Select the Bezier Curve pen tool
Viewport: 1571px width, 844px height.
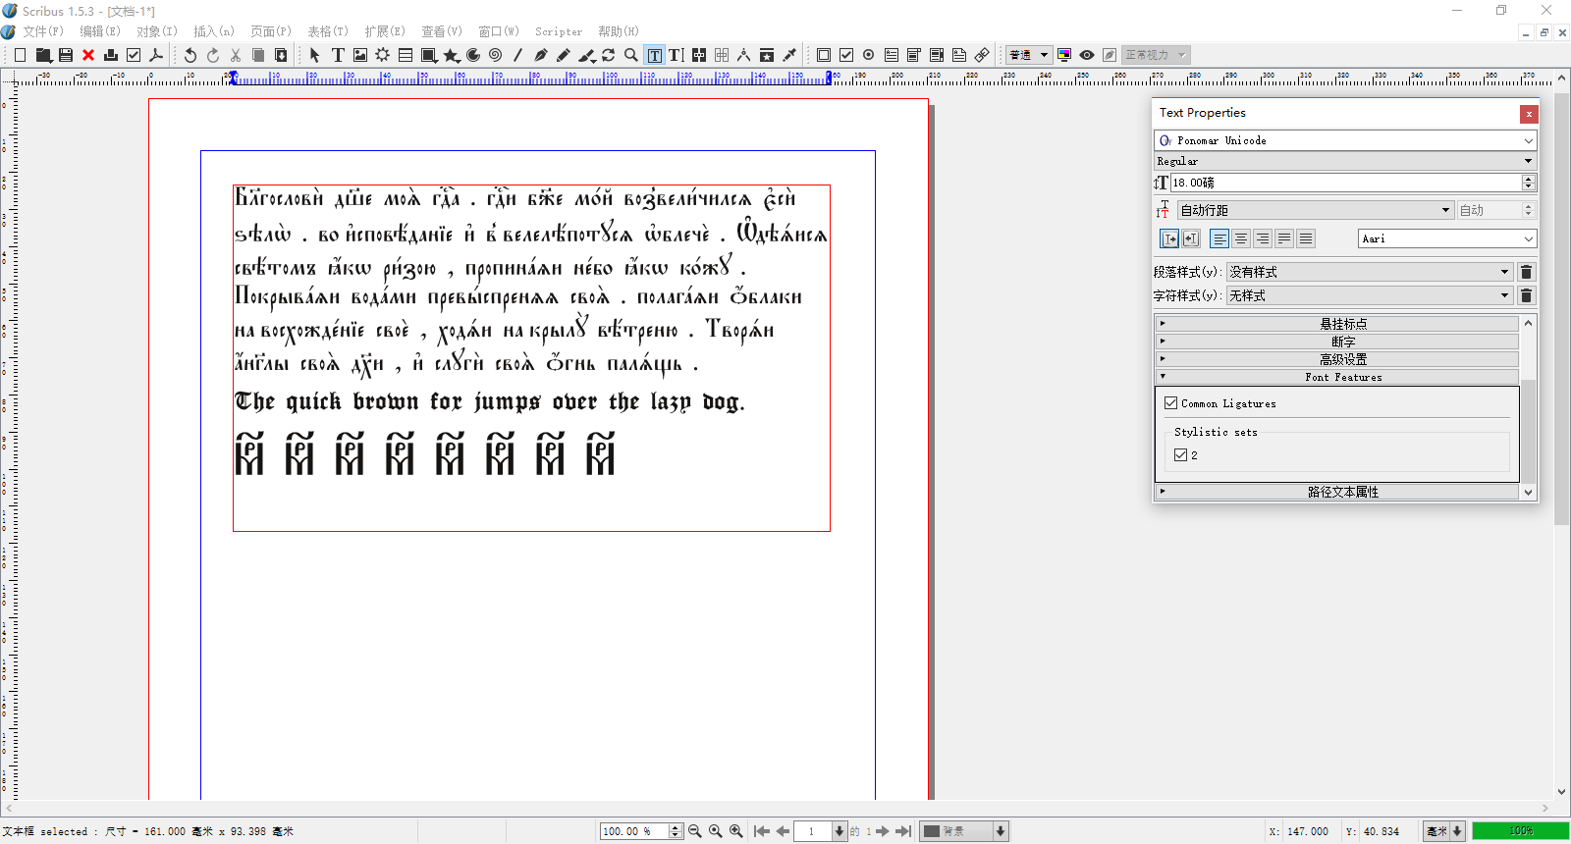pyautogui.click(x=541, y=55)
